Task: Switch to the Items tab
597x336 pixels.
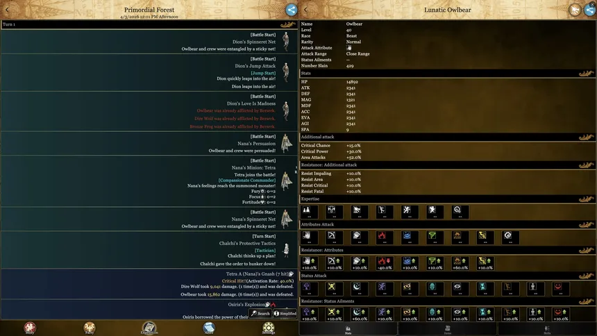Action: [448, 329]
